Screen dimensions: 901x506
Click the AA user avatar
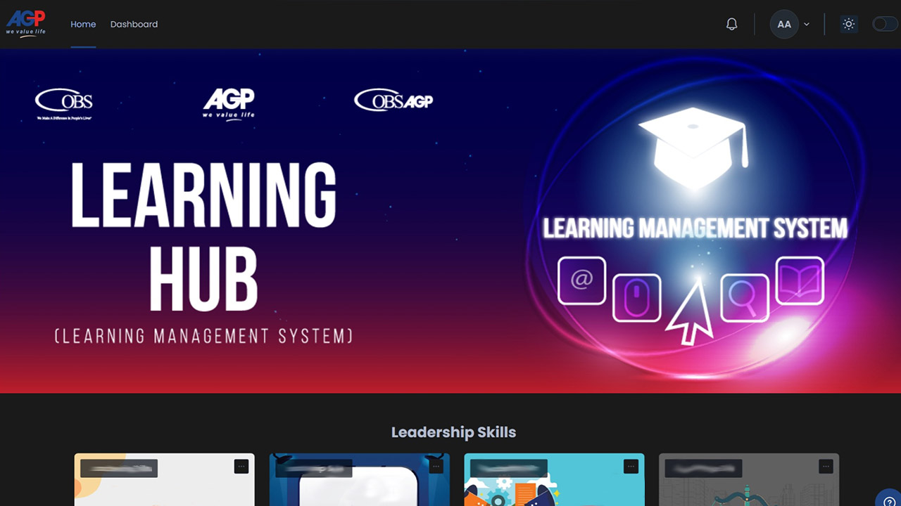click(784, 24)
